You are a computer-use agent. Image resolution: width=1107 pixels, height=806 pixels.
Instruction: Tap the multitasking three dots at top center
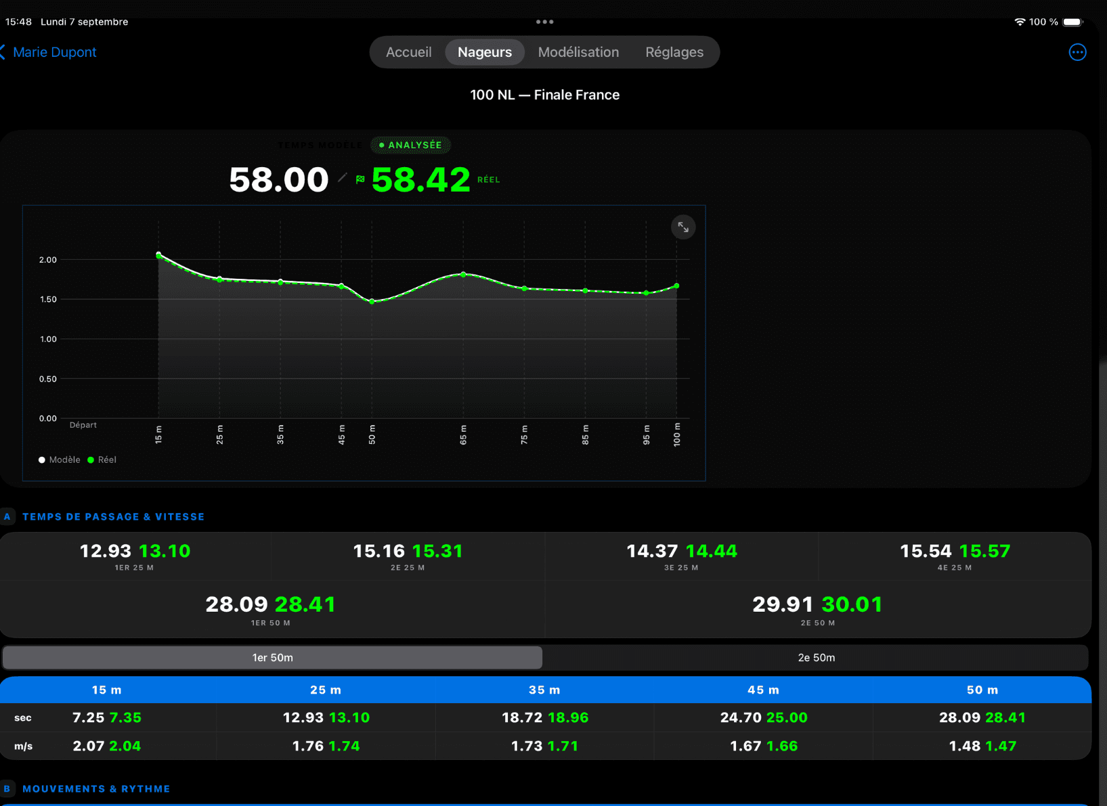coord(545,22)
